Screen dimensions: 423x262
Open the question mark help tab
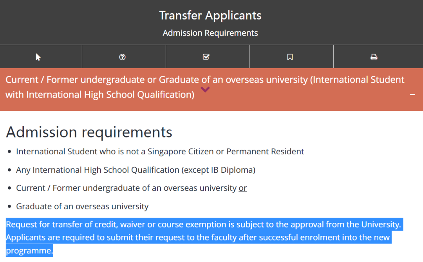124,57
